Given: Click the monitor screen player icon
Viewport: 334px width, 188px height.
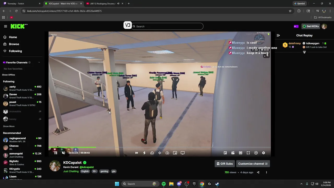Looking at the screenshot, I should point(183,153).
